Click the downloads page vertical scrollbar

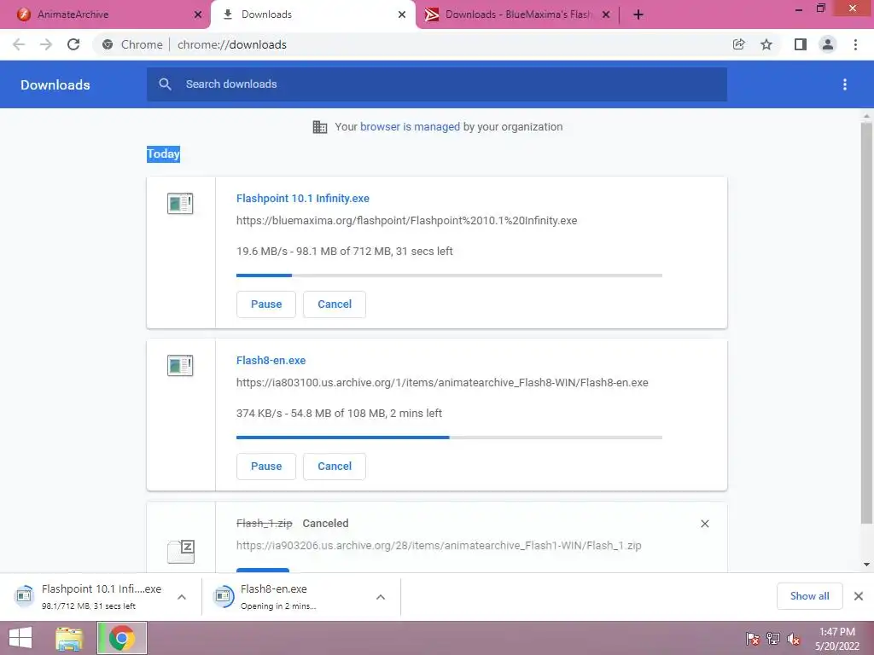coord(866,323)
